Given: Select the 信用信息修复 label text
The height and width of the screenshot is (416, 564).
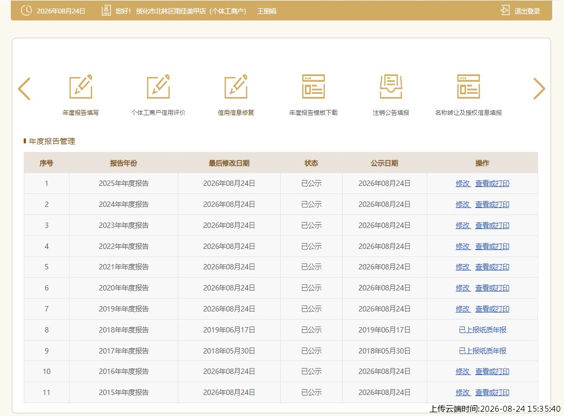Looking at the screenshot, I should (x=236, y=113).
